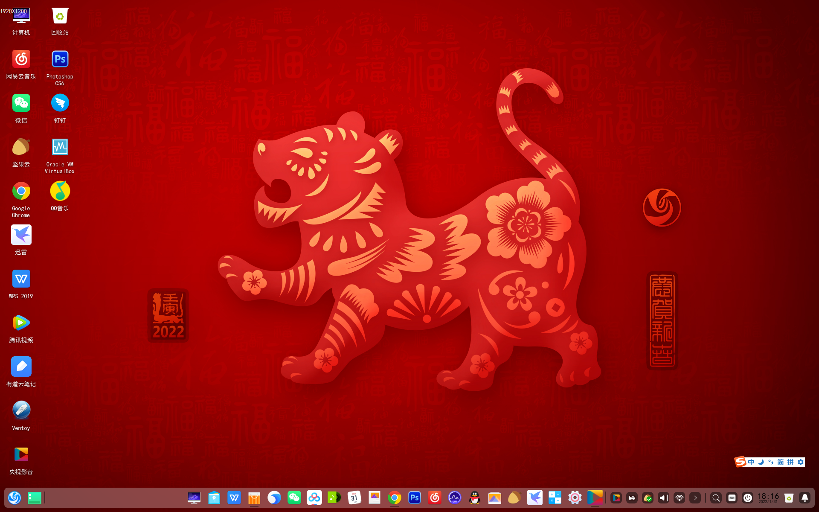Launch Oracle VM VirtualBox from the desktop

[x=60, y=147]
